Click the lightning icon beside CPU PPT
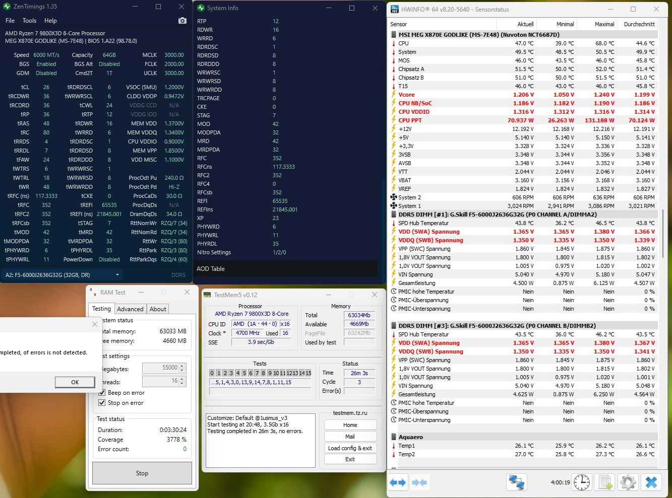 point(394,120)
